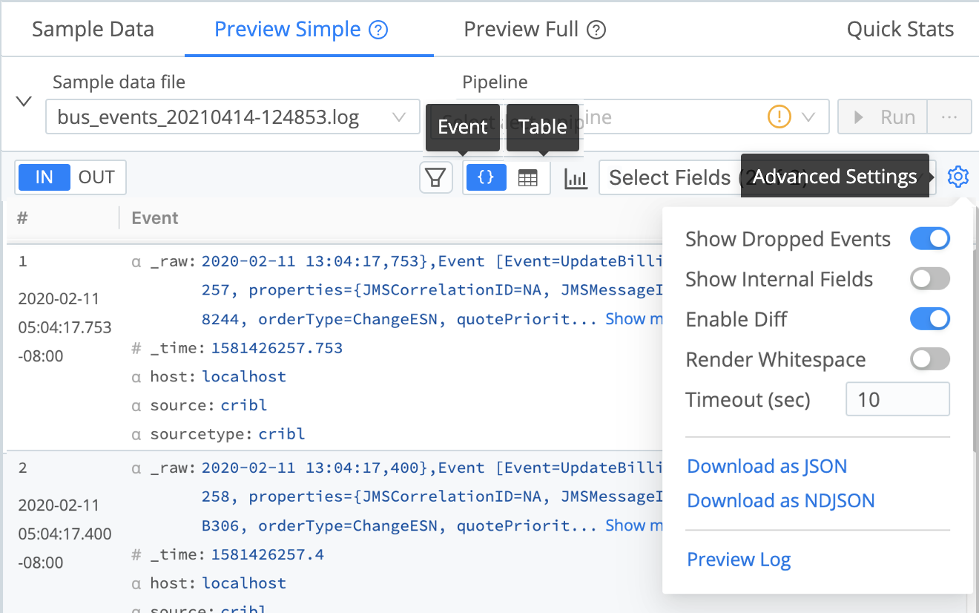Open the Preview Log link
Viewport: 979px width, 613px height.
[x=739, y=560]
